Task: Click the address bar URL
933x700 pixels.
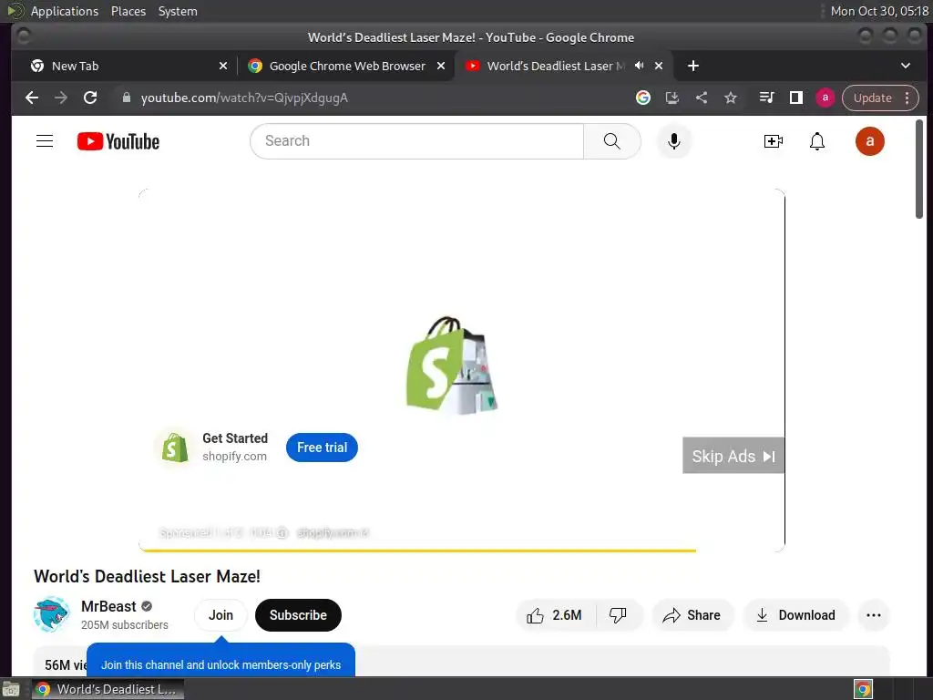Action: (244, 98)
